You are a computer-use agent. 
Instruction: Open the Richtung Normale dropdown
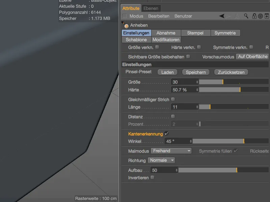(x=161, y=160)
